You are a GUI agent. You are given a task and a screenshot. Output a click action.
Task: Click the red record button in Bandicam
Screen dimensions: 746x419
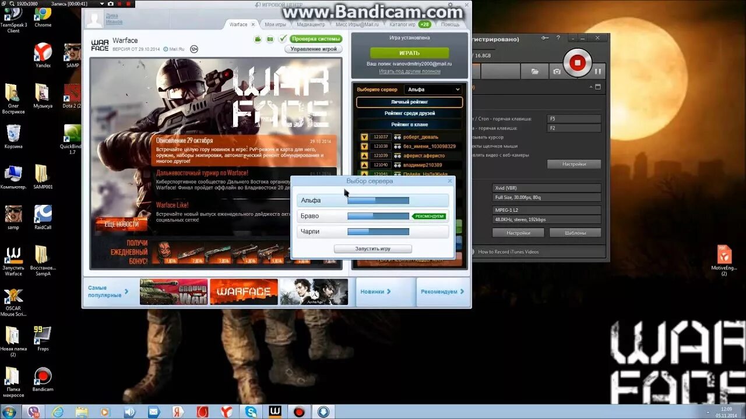coord(578,62)
